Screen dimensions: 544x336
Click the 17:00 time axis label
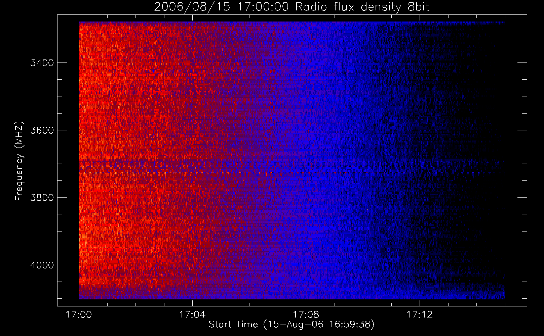[x=79, y=315]
